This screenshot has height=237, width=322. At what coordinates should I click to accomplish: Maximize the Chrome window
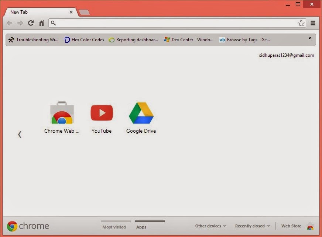click(x=298, y=4)
